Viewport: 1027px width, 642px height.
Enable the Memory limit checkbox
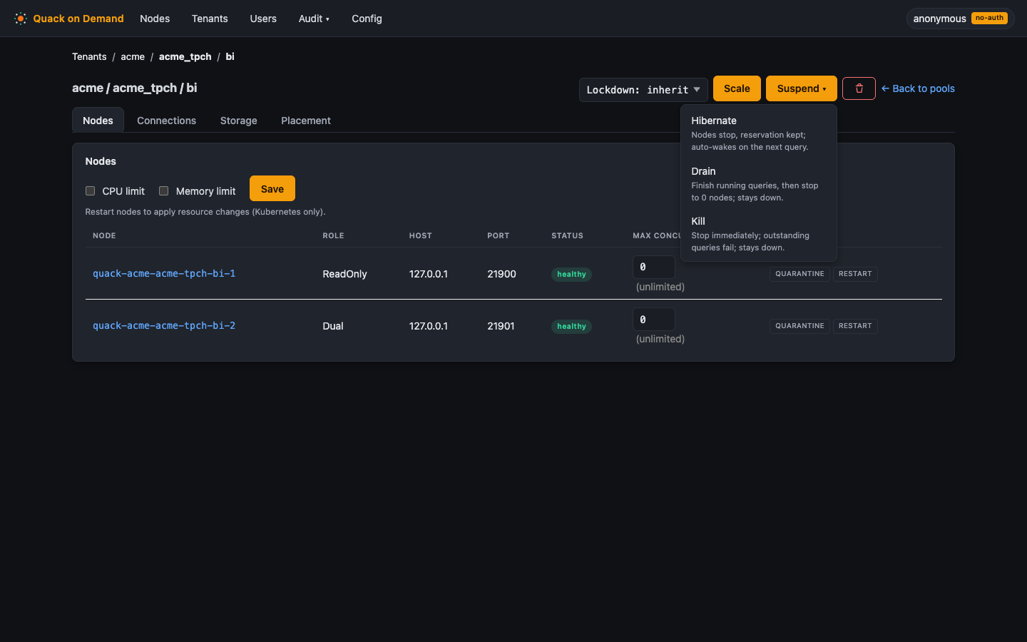pyautogui.click(x=164, y=191)
